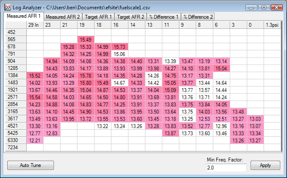287x178 pixels.
Task: Click the Apply button
Action: coord(265,165)
